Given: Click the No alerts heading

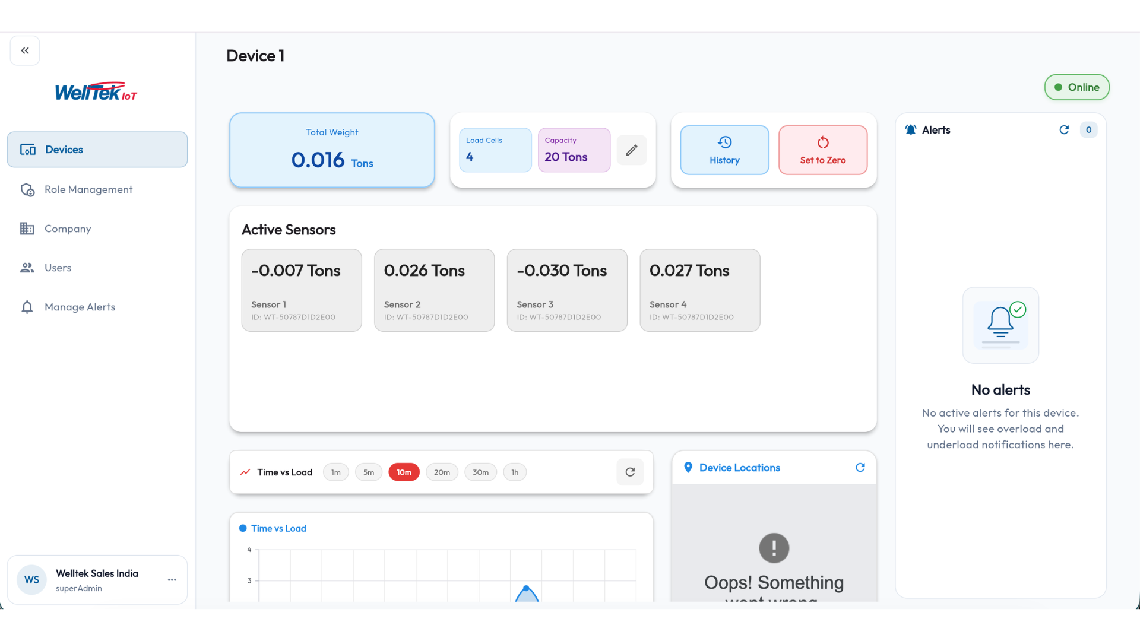Looking at the screenshot, I should pos(1000,390).
